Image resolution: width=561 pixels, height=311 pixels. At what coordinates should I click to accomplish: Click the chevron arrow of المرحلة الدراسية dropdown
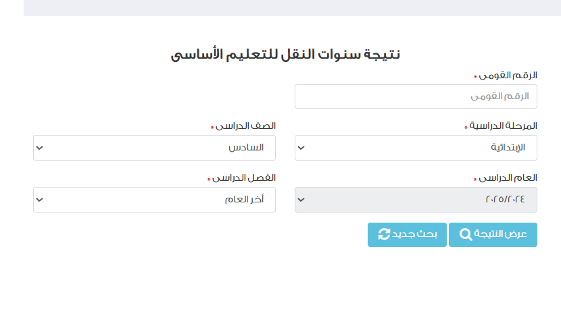tap(301, 148)
